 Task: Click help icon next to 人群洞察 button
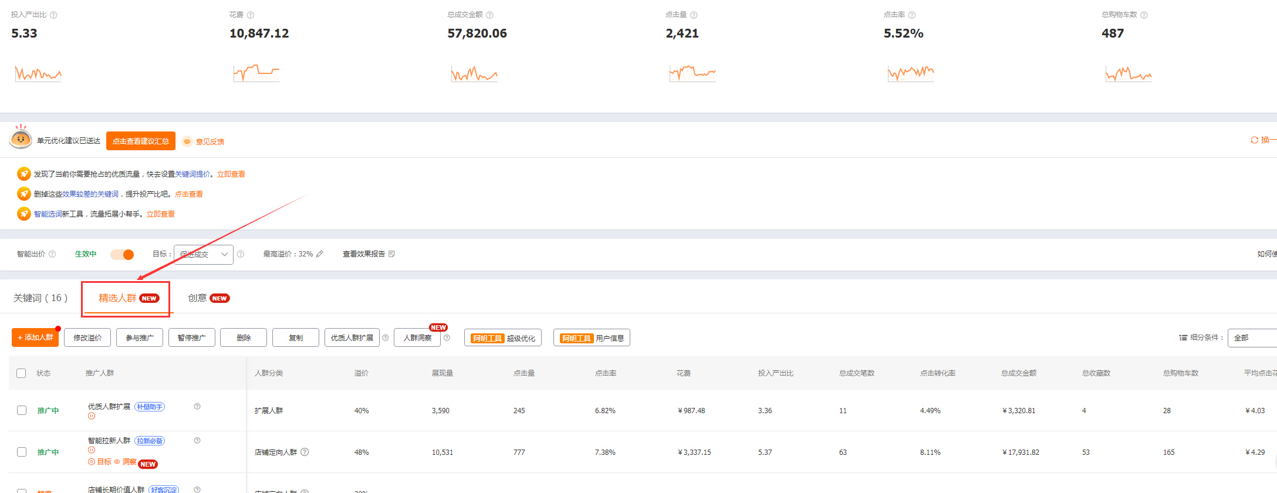pyautogui.click(x=447, y=337)
